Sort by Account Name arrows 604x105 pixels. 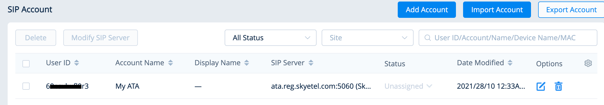tap(171, 63)
